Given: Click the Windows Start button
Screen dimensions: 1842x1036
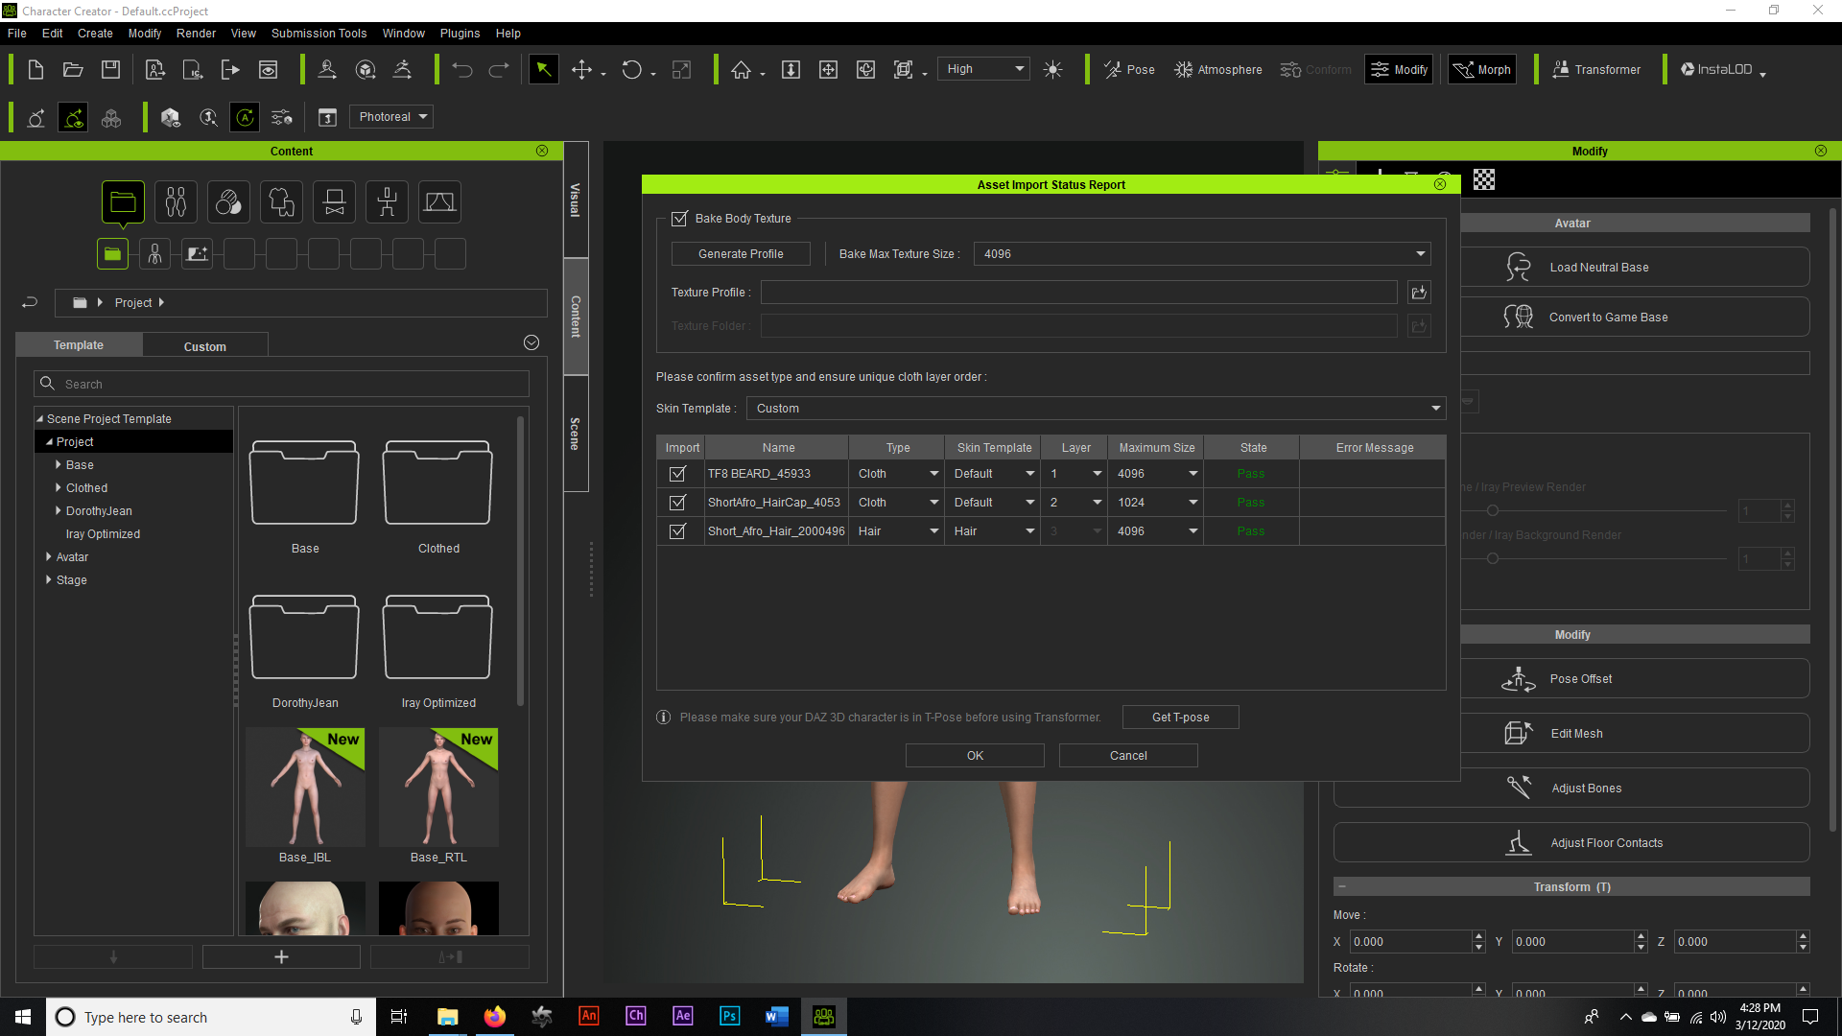Looking at the screenshot, I should (23, 1017).
